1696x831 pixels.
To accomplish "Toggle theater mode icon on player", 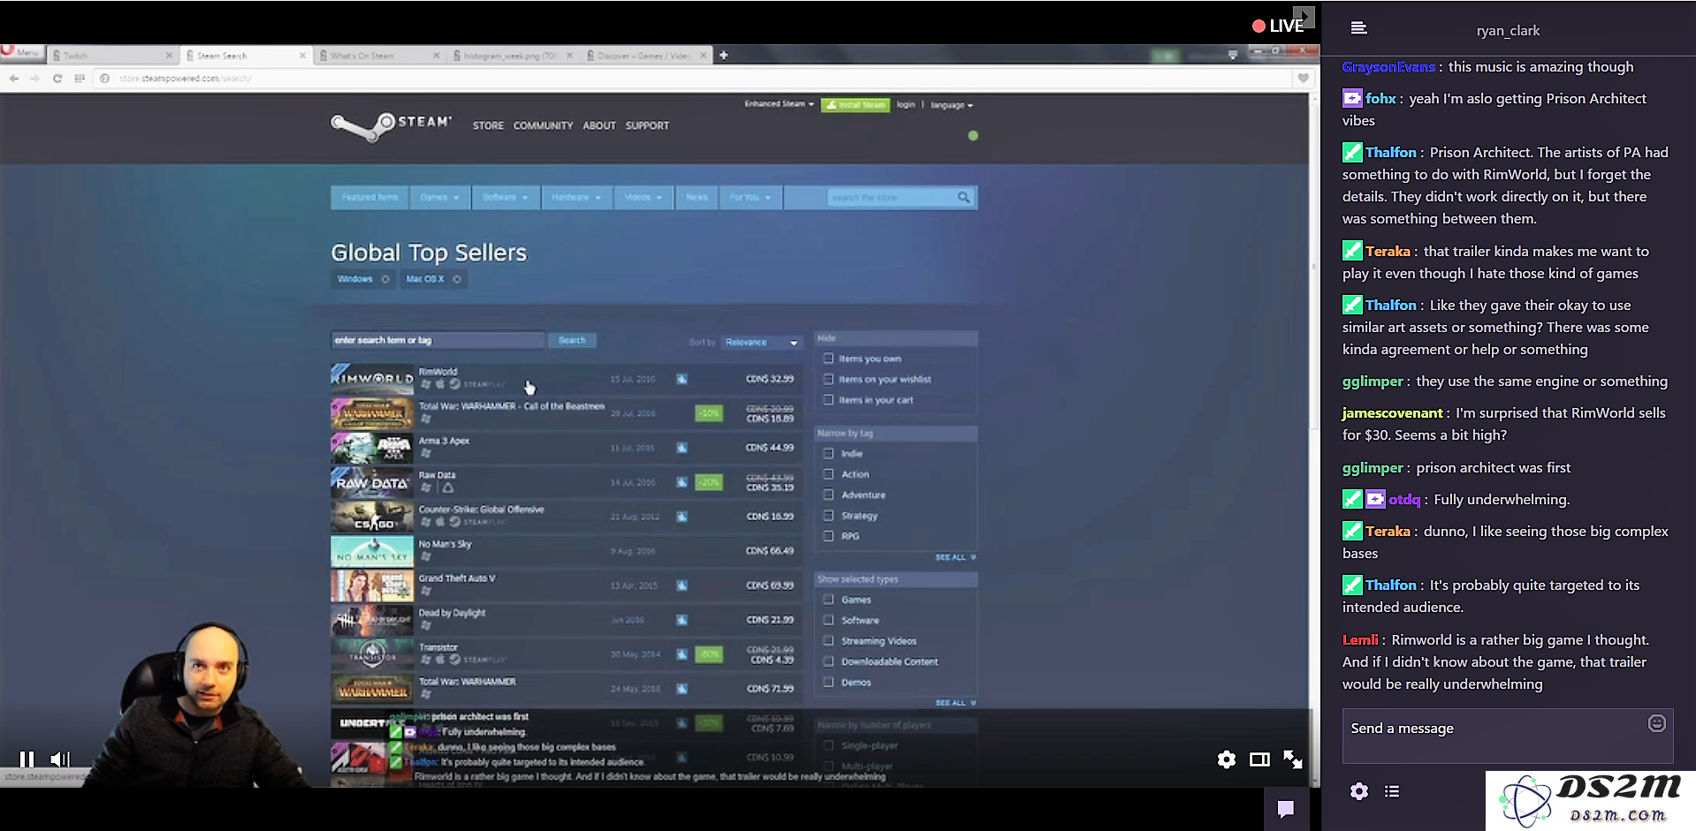I will 1259,759.
